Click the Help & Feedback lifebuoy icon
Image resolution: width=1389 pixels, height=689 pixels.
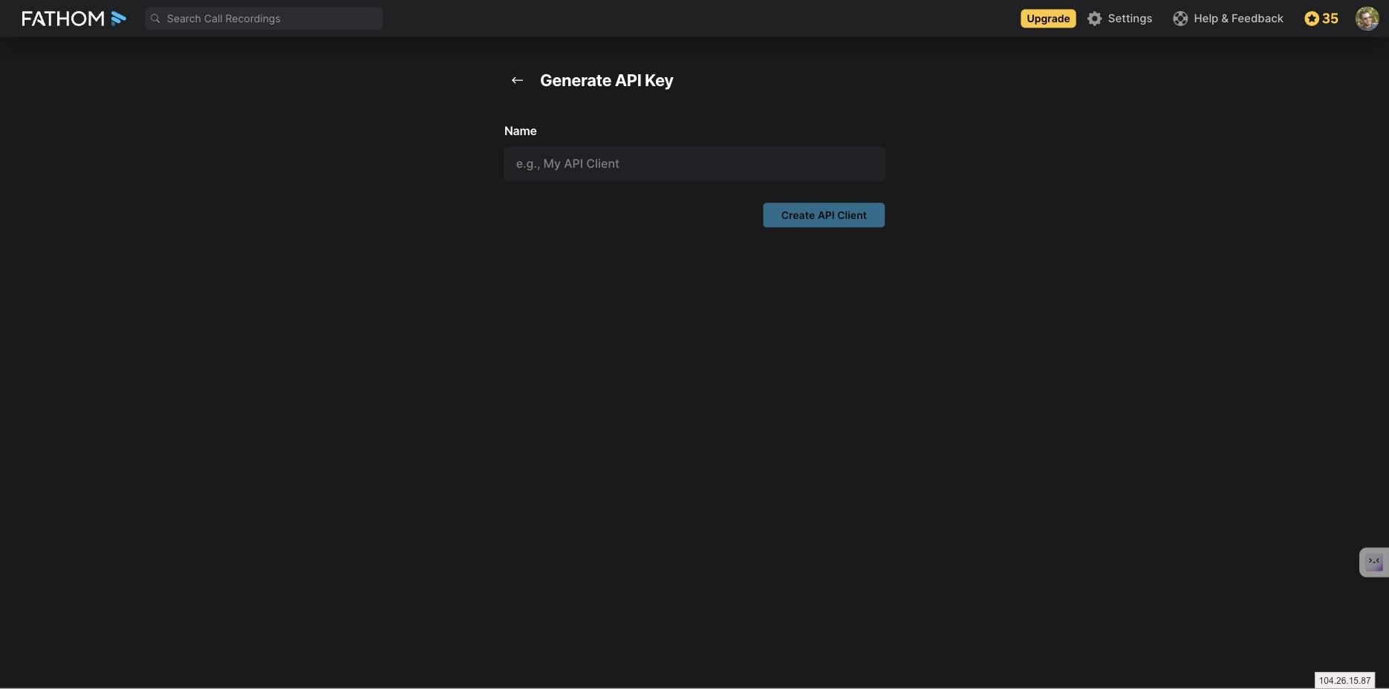1180,19
